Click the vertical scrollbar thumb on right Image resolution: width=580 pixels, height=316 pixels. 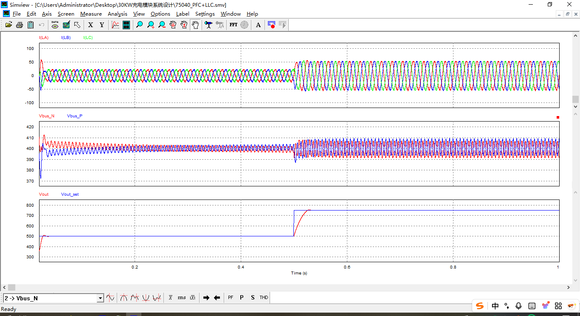(x=575, y=99)
